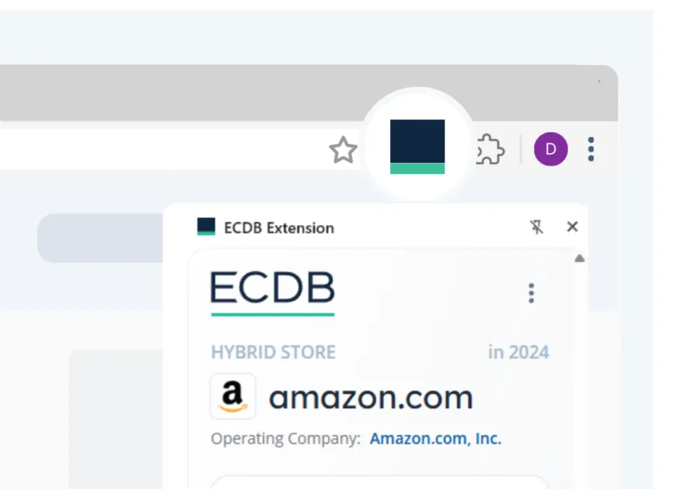Click the ECDB Extension popup title
Image resolution: width=699 pixels, height=489 pixels.
point(279,228)
